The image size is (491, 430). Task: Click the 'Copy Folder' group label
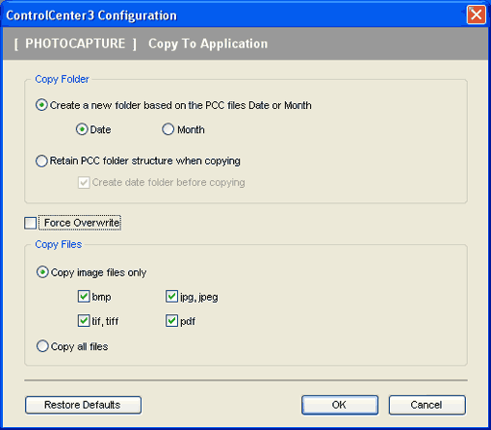click(x=62, y=79)
